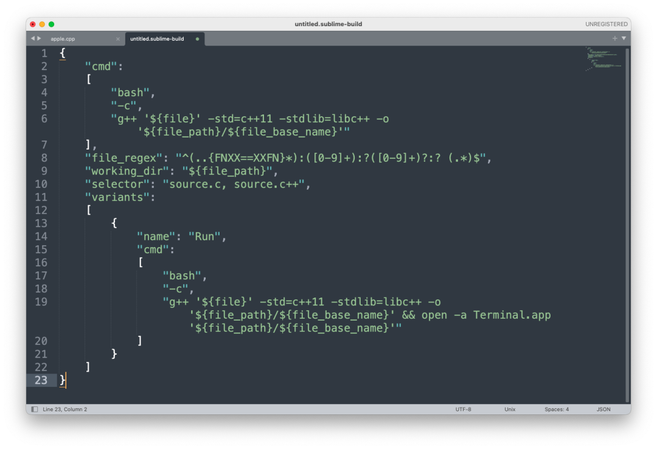The height and width of the screenshot is (449, 657).
Task: Toggle the sidebar panel icon in status bar
Action: point(34,409)
